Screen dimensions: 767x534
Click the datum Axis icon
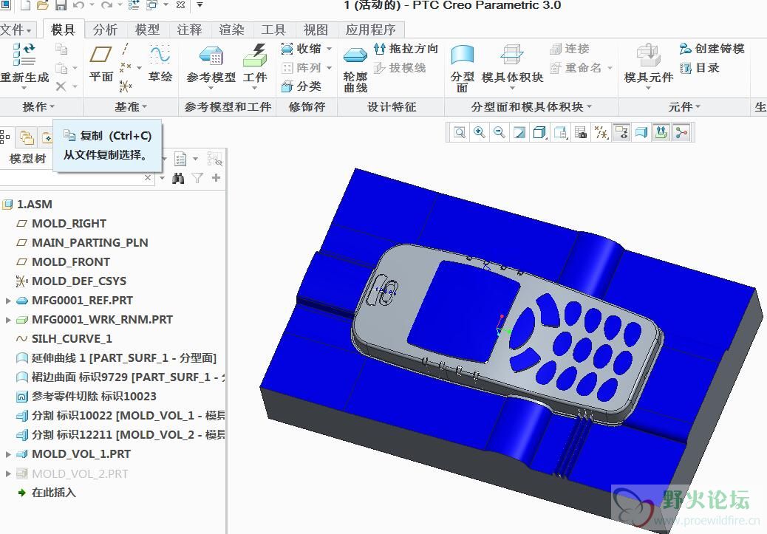click(x=125, y=49)
